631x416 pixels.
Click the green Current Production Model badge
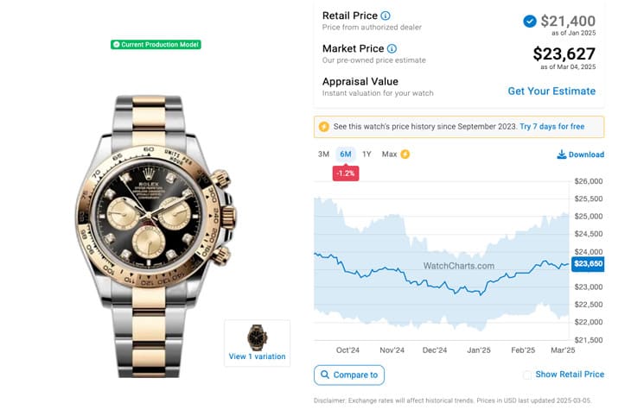[156, 45]
